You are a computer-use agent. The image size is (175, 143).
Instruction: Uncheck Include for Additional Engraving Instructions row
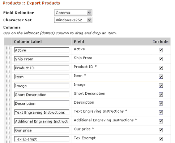point(161,121)
